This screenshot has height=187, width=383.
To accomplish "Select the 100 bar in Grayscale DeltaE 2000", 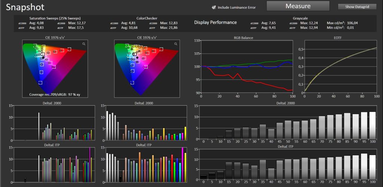I will click(373, 125).
